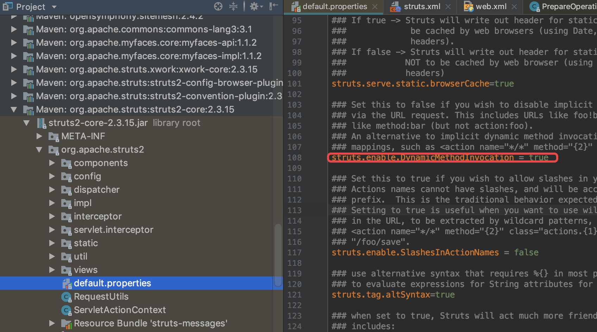597x332 pixels.
Task: Expand the interceptor package
Action: 52,217
